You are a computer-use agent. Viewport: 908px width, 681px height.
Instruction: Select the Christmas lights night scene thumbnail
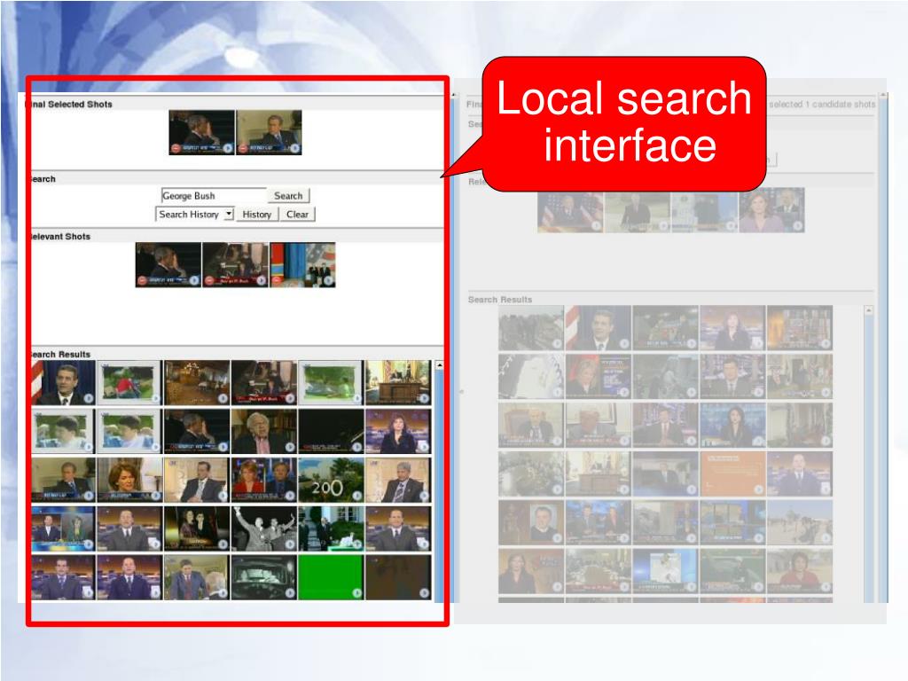coord(197,382)
